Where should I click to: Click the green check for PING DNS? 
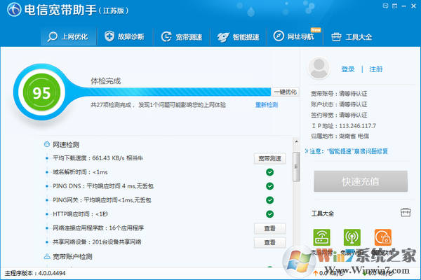click(269, 186)
